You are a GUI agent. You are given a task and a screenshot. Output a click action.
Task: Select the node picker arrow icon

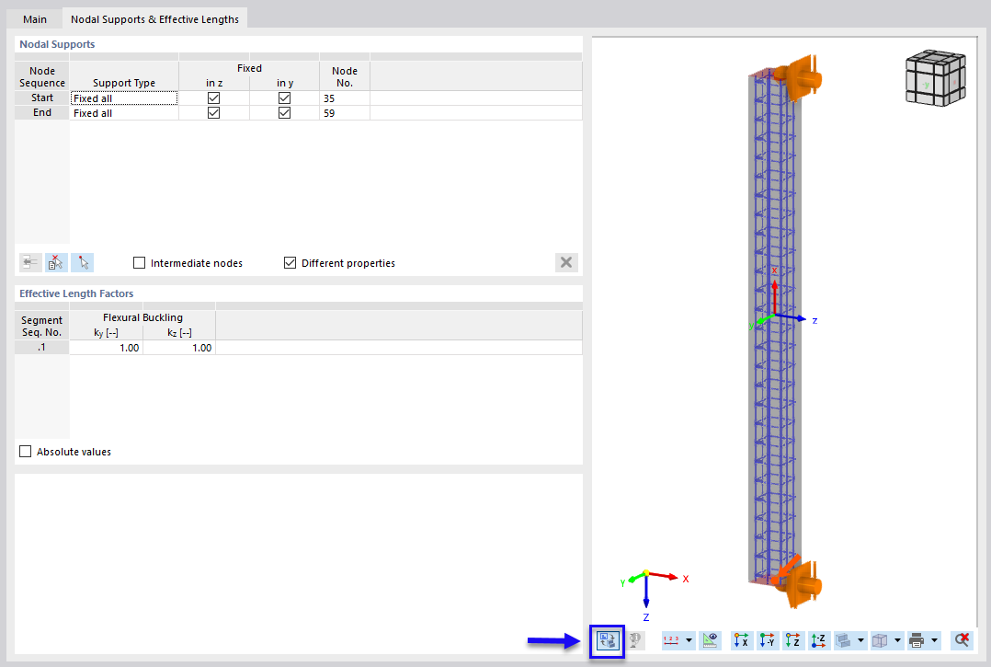(82, 262)
